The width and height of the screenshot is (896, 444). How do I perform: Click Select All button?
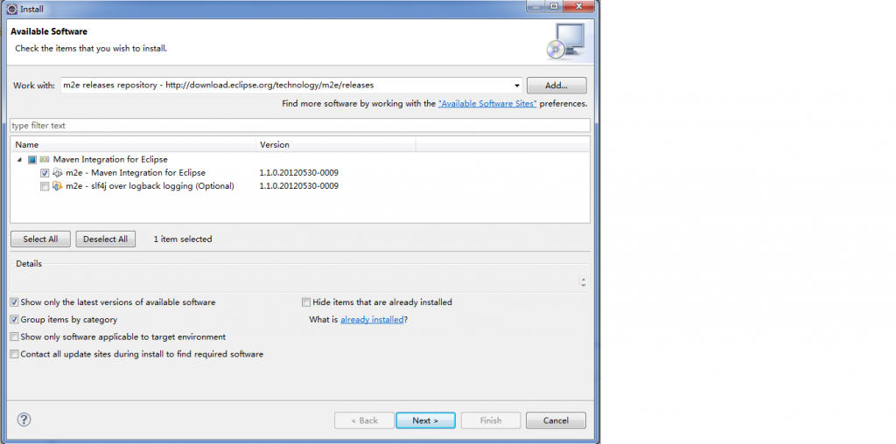[40, 239]
